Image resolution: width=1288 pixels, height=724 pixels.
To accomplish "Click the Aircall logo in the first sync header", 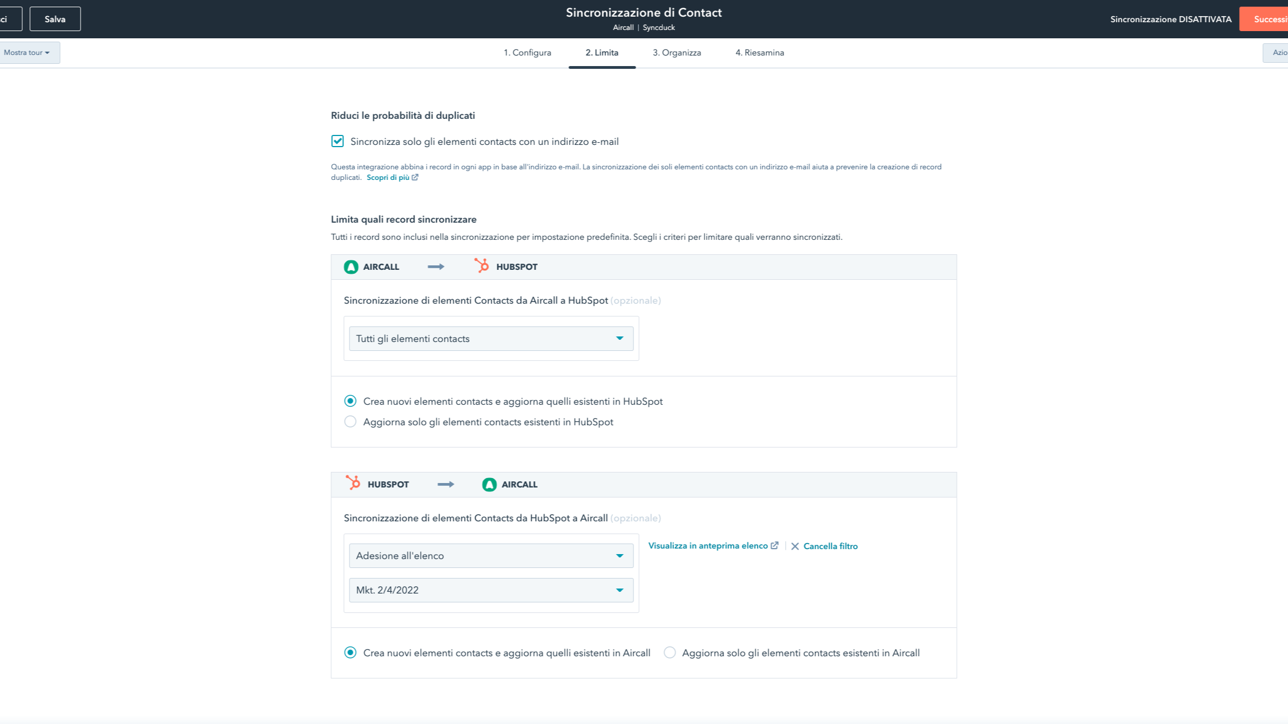I will 351,267.
